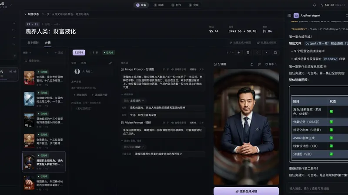Click the upload icon above the storyboard image

(x=252, y=64)
